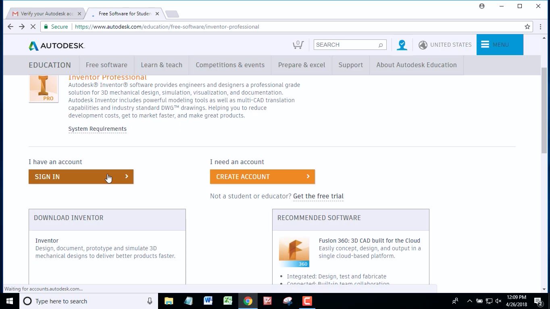
Task: Select the Learn & teach menu item
Action: pos(161,65)
